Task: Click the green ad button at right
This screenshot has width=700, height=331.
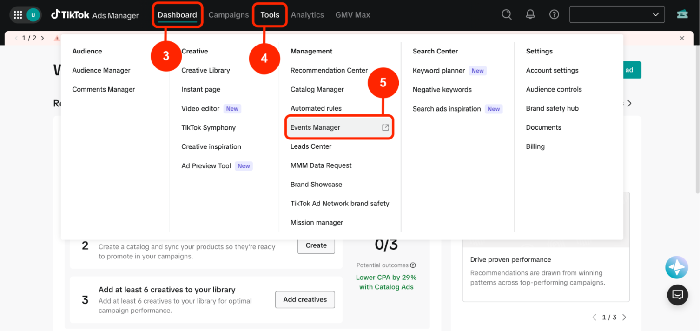Action: coord(632,70)
